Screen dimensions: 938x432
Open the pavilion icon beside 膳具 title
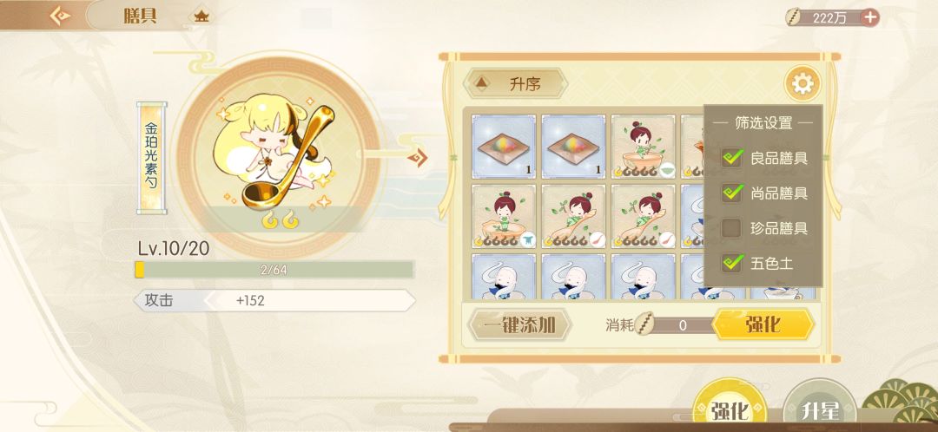click(201, 16)
